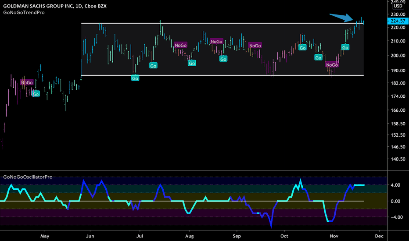This screenshot has width=409, height=241.
Task: Click the 182.00 price axis label
Action: click(398, 83)
